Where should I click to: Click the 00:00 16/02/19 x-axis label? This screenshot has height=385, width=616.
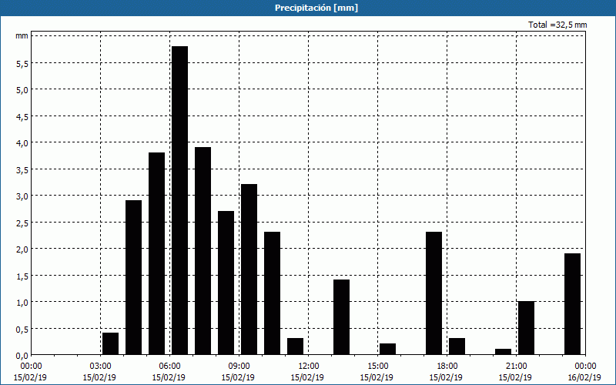(x=585, y=372)
